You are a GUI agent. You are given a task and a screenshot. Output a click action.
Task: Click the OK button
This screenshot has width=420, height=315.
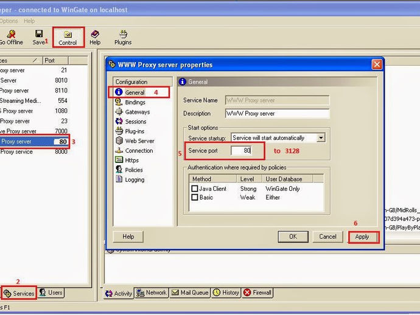click(293, 237)
